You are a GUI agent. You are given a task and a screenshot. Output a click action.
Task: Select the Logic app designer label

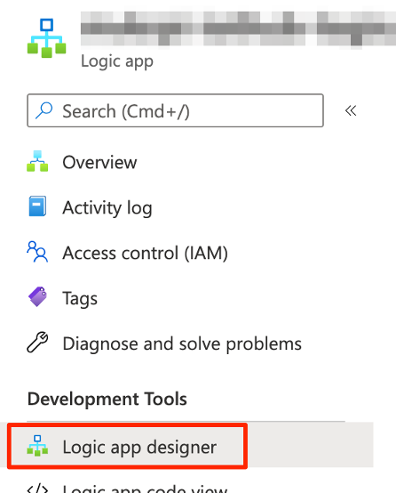tap(139, 447)
